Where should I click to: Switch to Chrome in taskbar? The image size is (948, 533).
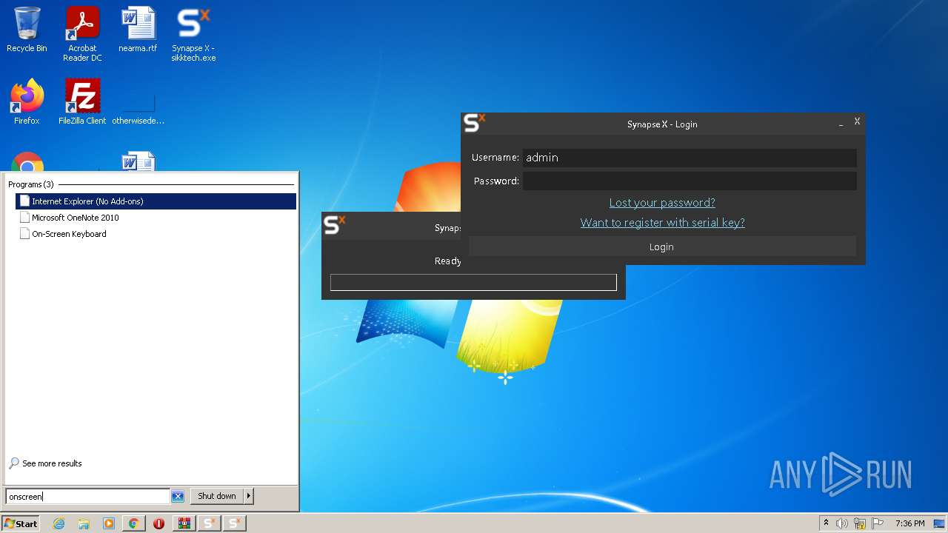pos(133,523)
